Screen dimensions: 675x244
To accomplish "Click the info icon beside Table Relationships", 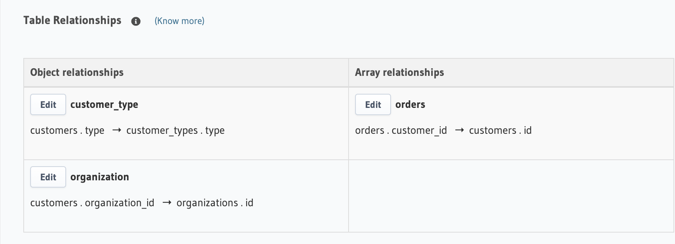I will 136,21.
